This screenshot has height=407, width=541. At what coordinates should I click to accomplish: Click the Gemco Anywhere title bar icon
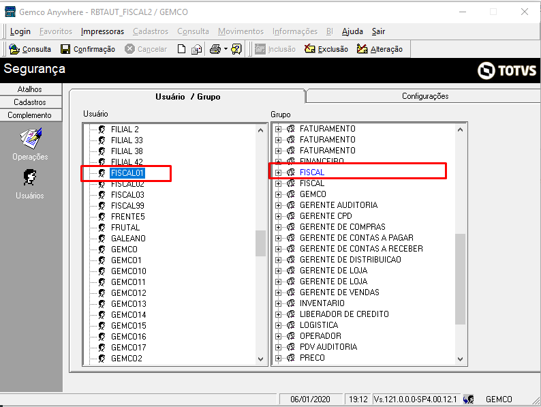(10, 12)
